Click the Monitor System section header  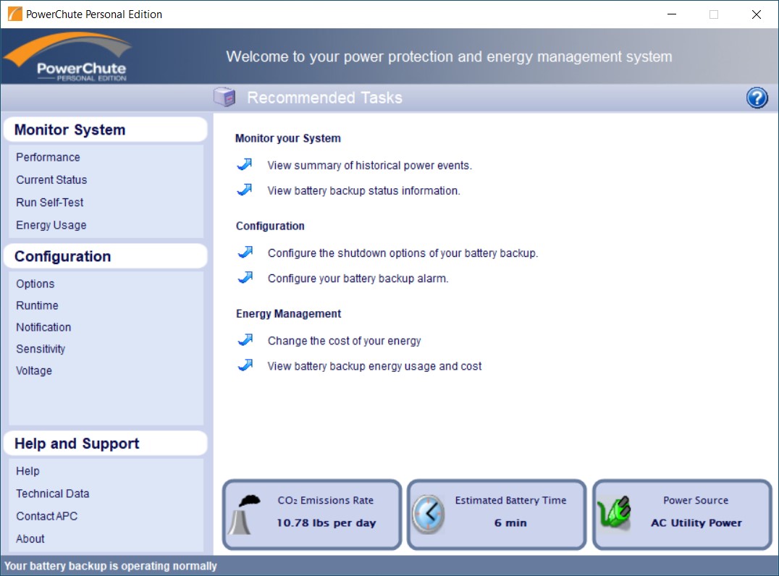105,130
